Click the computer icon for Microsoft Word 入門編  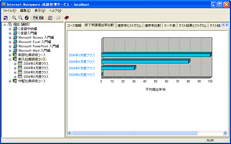(x=15, y=50)
